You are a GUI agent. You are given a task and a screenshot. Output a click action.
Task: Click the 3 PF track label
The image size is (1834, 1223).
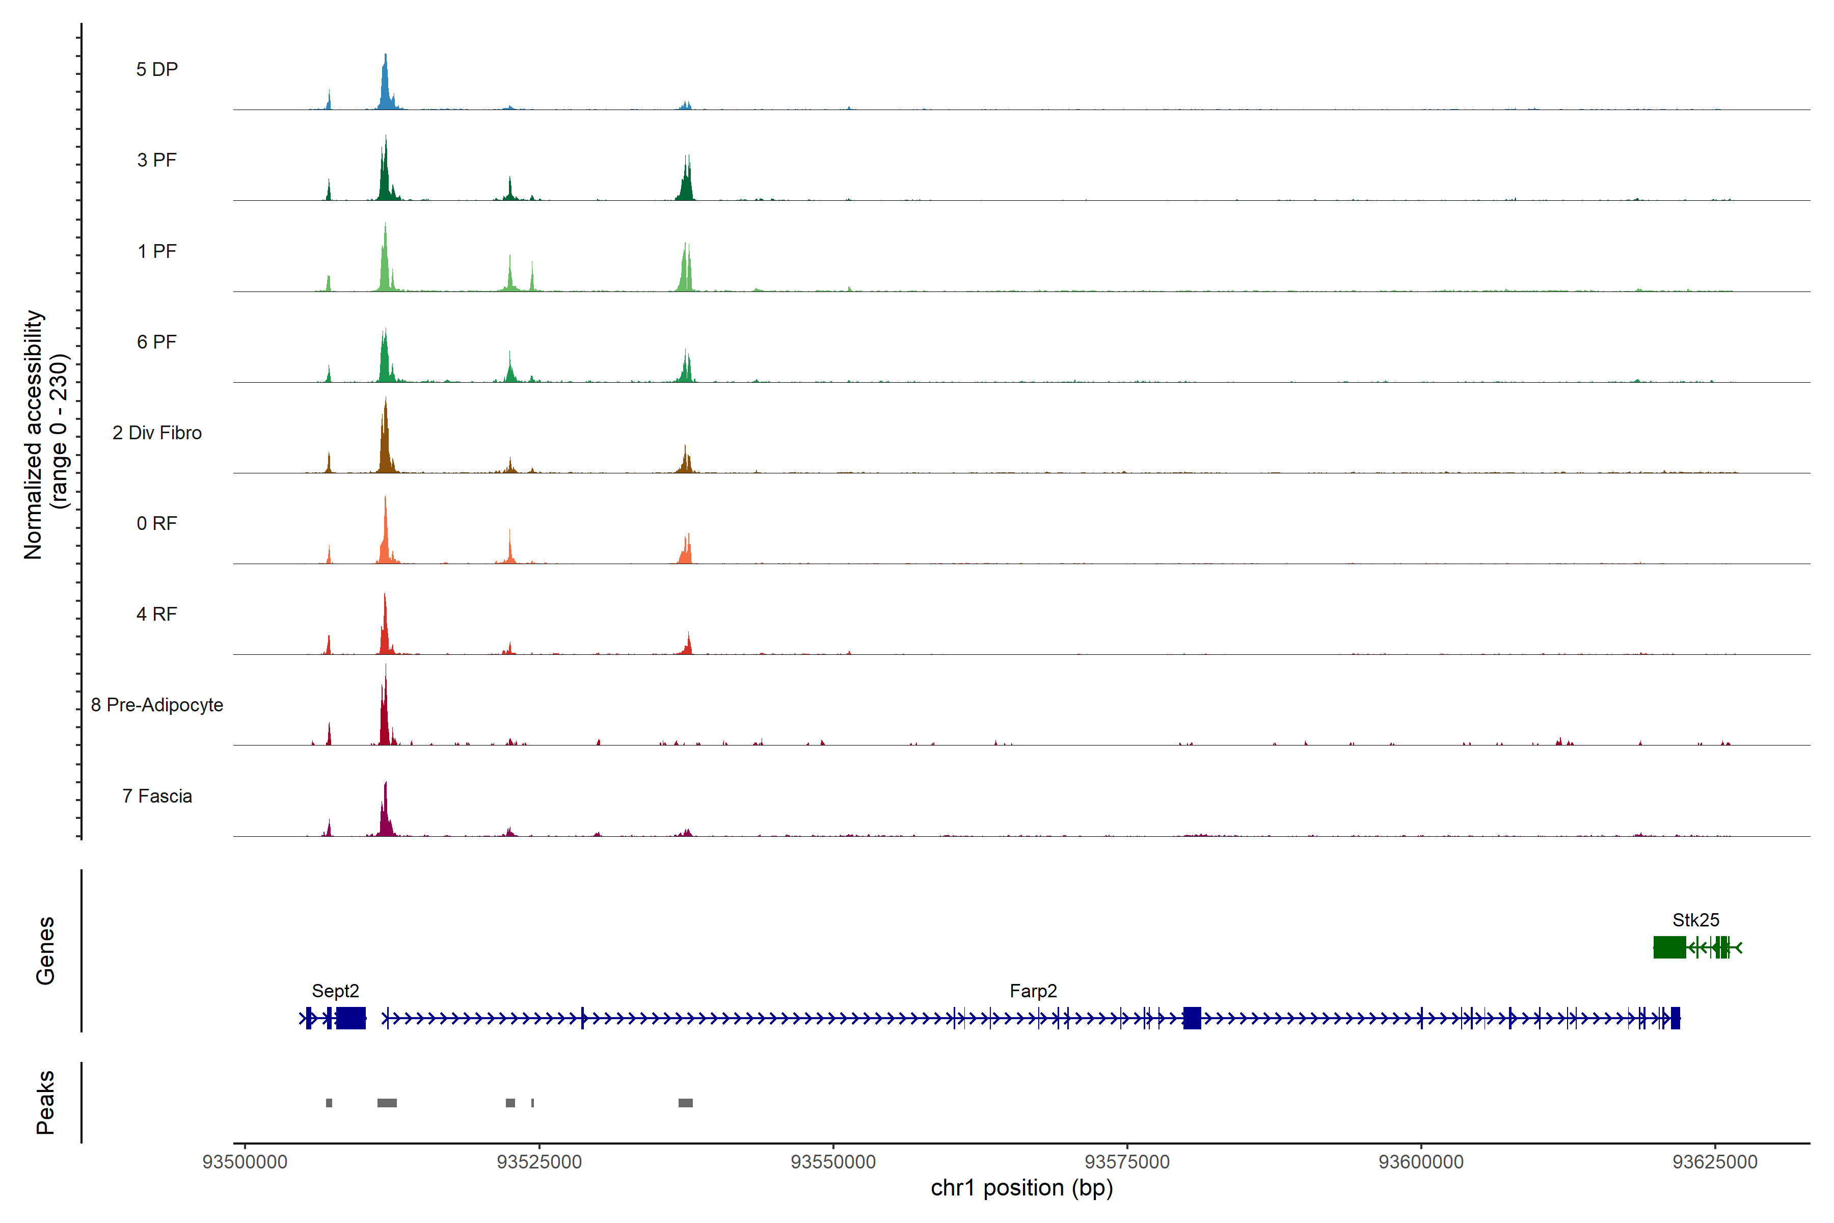pos(157,160)
